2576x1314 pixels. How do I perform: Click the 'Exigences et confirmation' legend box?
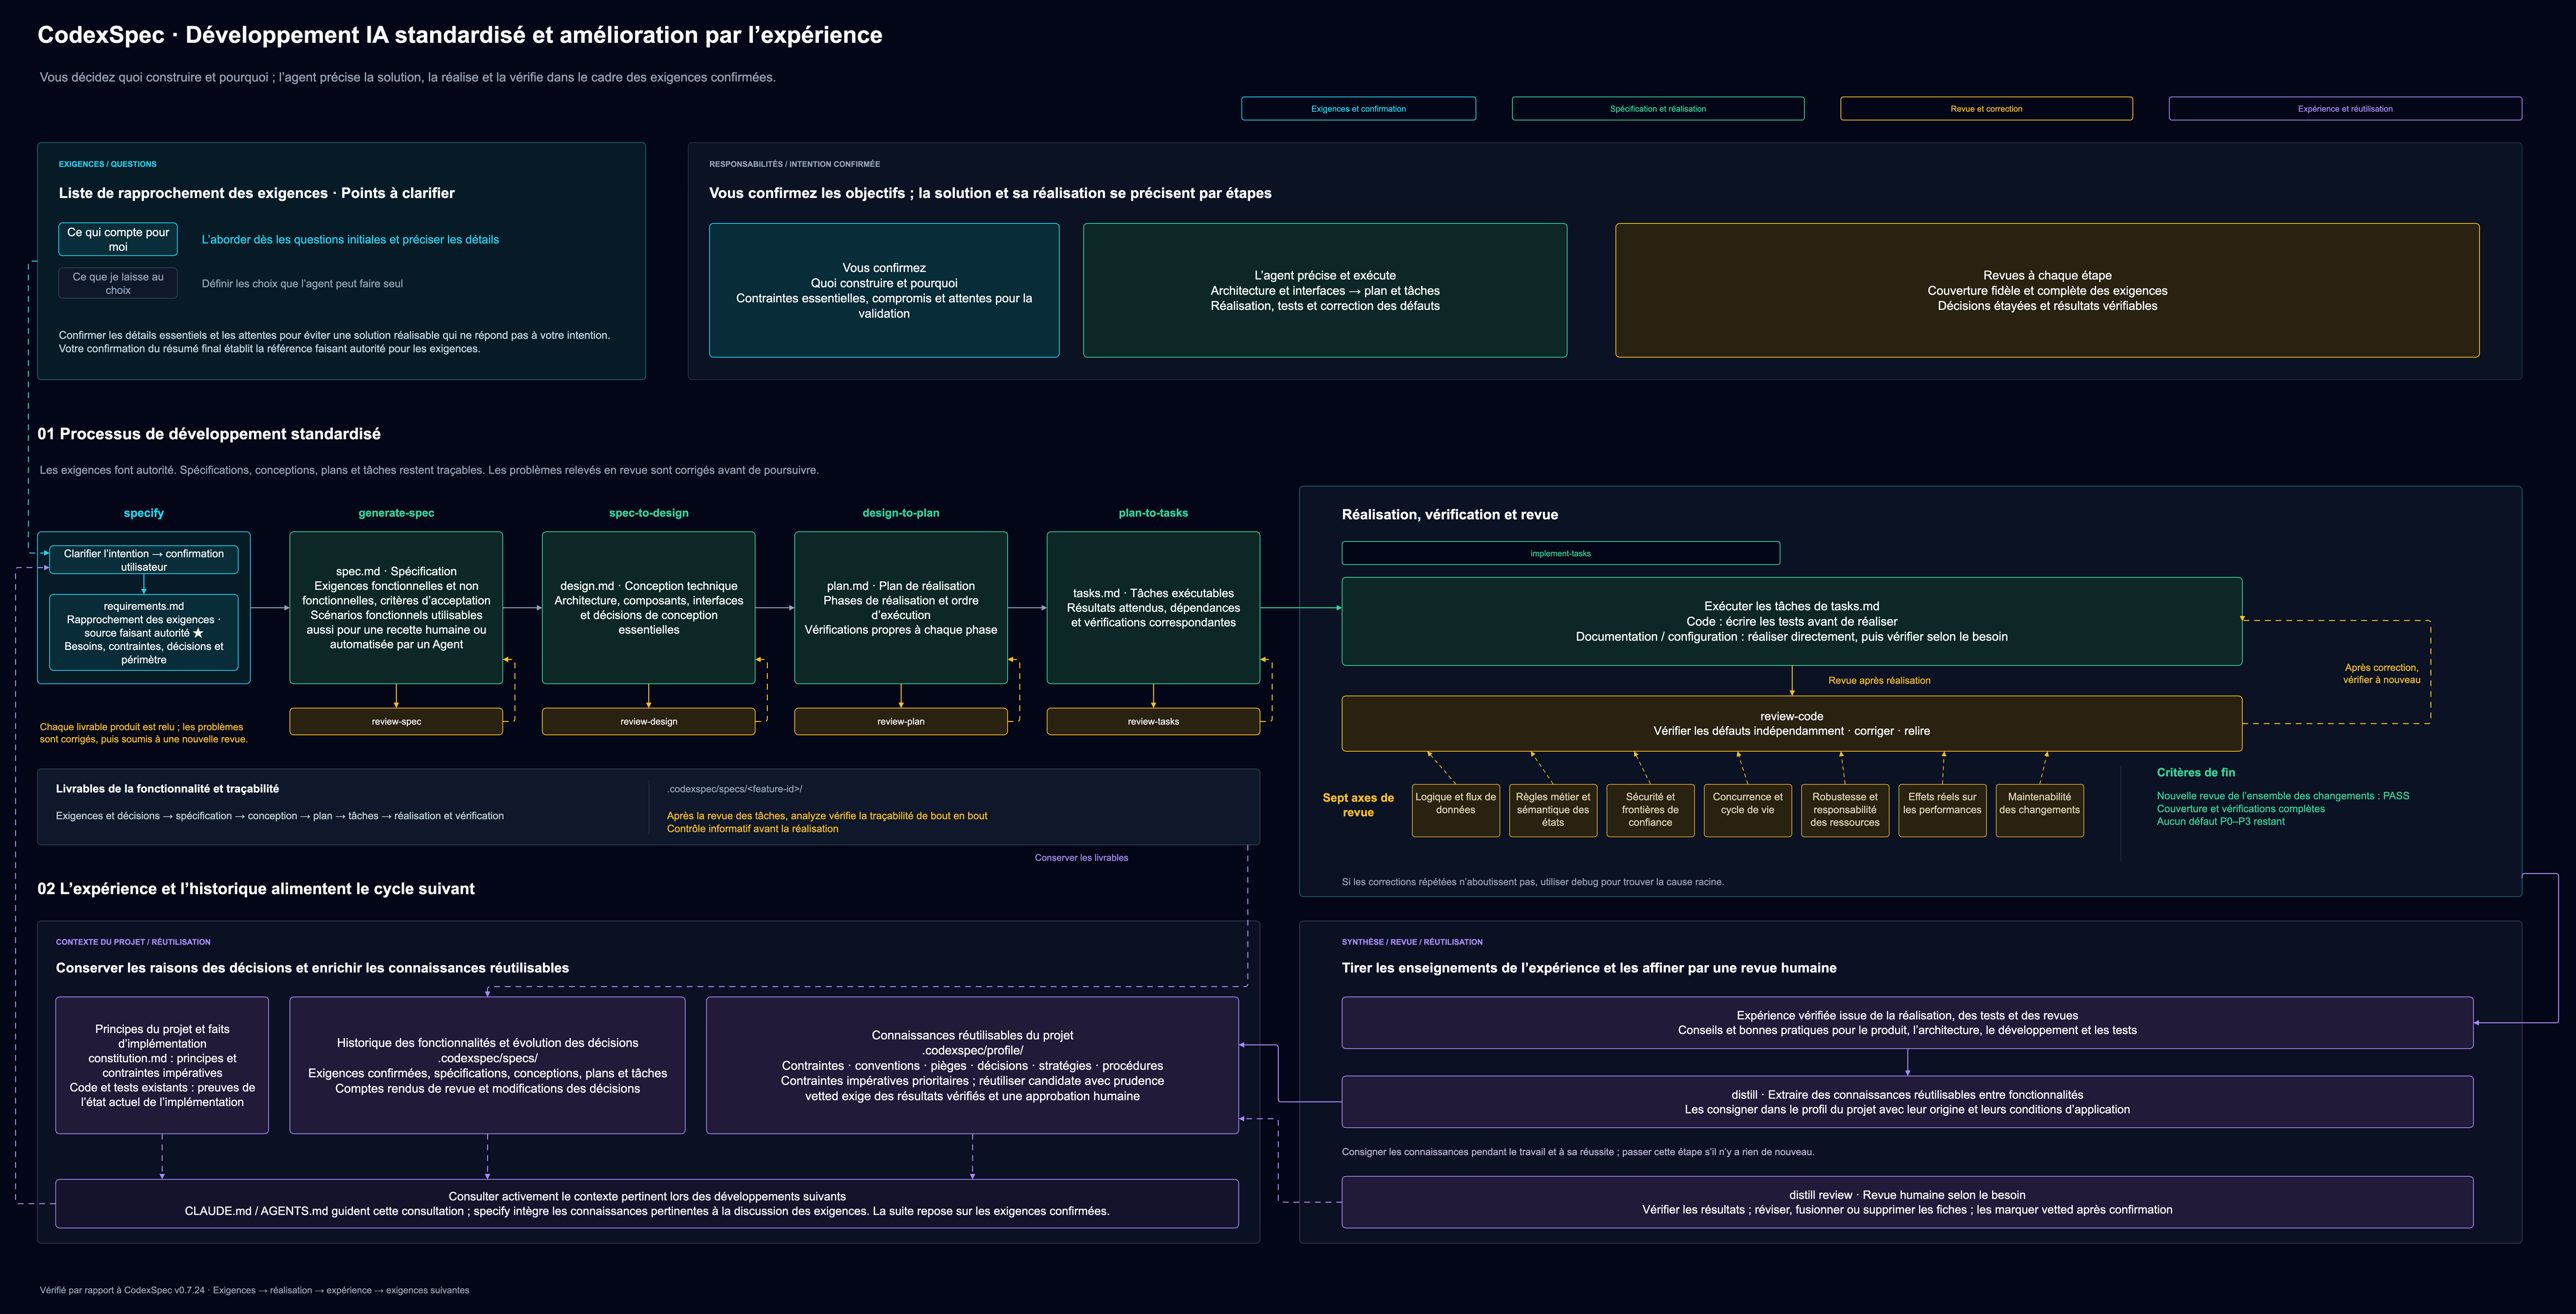[1358, 109]
